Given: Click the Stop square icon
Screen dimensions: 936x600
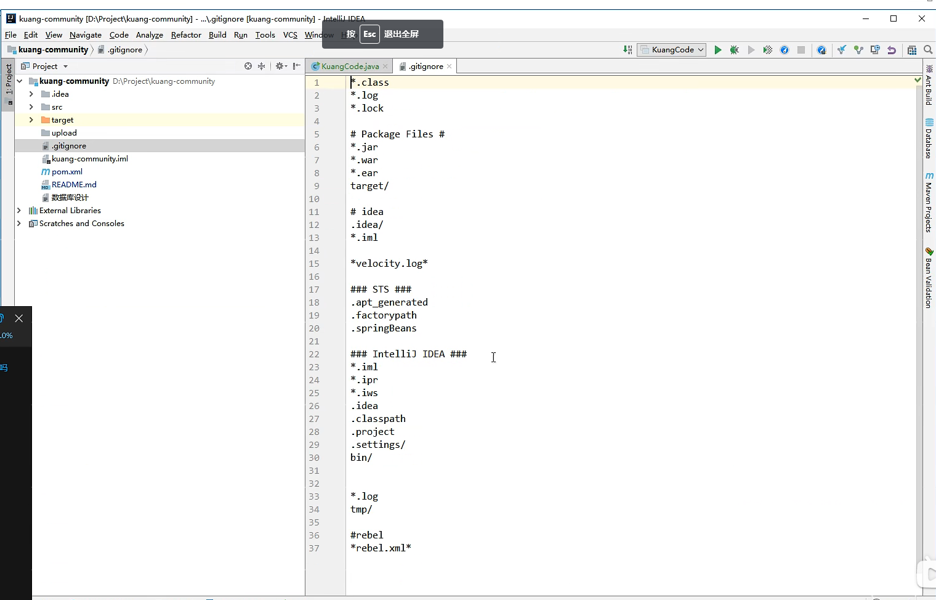Looking at the screenshot, I should 801,50.
